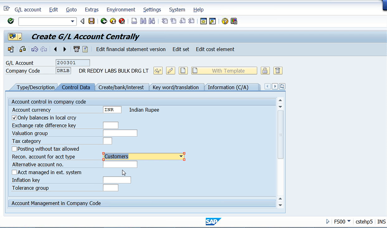Viewport: 387px width, 228px height.
Task: Click the Save floppy disk icon
Action: tap(91, 21)
